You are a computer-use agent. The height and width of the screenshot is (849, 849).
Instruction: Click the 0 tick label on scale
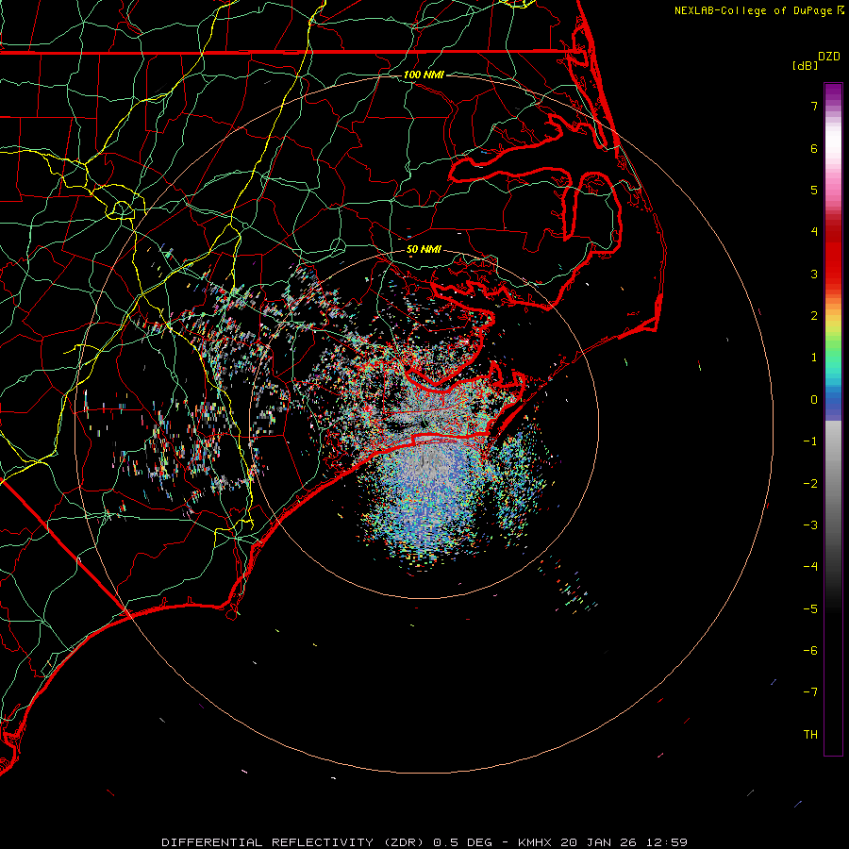click(x=814, y=400)
